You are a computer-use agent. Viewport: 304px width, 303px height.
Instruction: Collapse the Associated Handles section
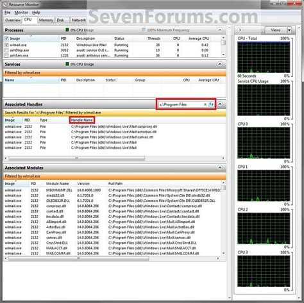pyautogui.click(x=219, y=104)
